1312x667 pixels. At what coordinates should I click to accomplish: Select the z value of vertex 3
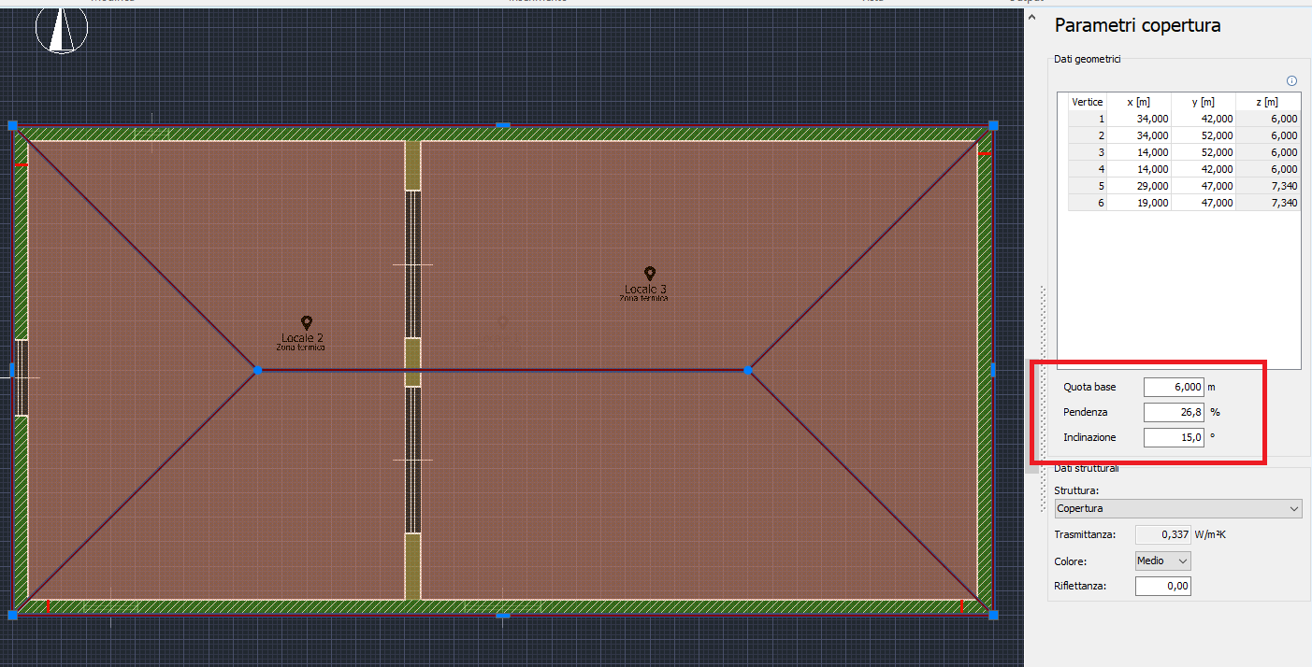pos(1268,152)
